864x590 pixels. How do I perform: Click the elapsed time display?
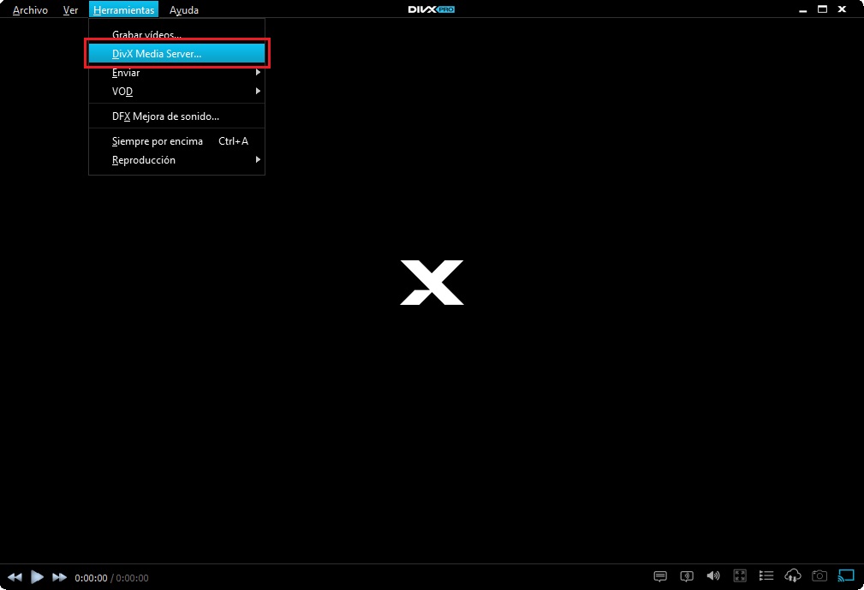click(x=92, y=578)
